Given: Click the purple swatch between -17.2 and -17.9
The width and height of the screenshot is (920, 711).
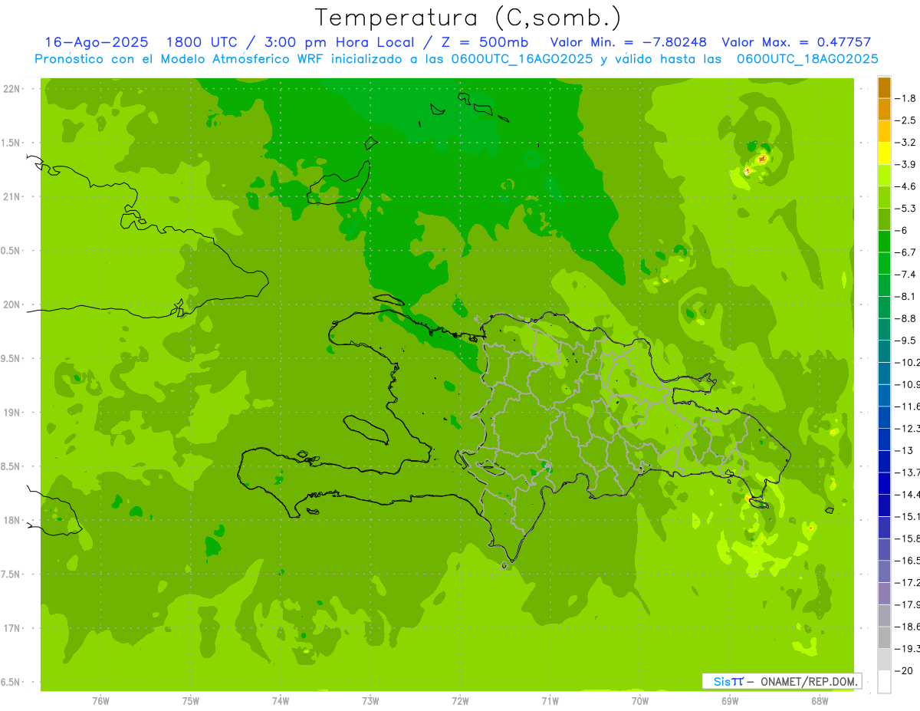Looking at the screenshot, I should coord(884,593).
